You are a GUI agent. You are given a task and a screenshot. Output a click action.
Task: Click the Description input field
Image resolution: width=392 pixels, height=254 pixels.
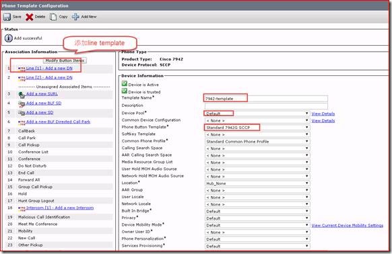(x=266, y=105)
